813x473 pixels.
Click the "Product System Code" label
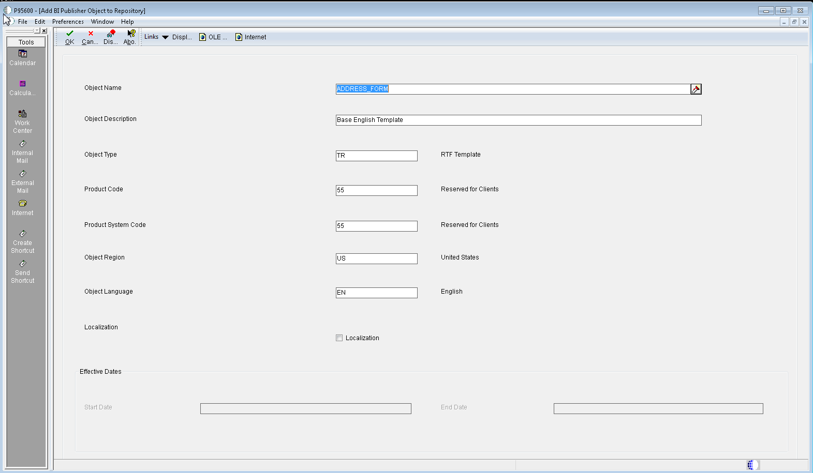point(115,225)
